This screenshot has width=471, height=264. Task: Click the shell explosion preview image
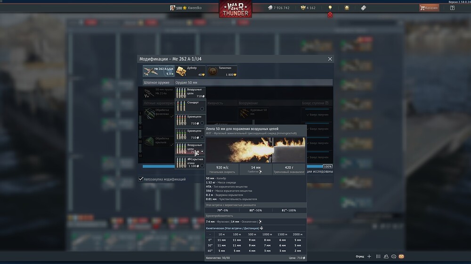[x=256, y=150]
